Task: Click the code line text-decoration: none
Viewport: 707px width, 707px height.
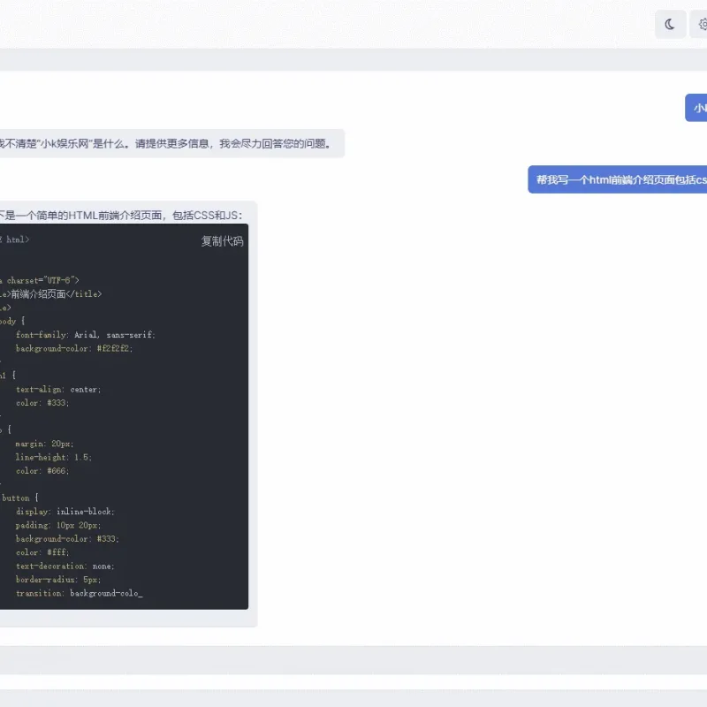Action: coord(65,566)
